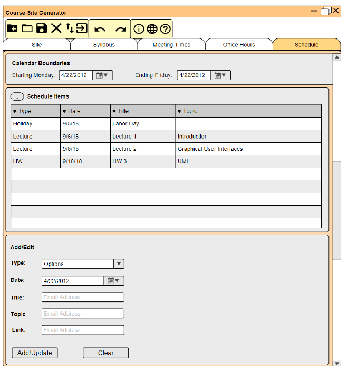
Task: Click the 9/5/18 date cell
Action: 85,124
